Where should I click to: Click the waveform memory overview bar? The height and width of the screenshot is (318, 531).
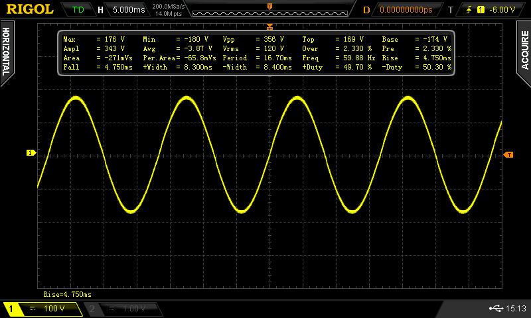point(269,12)
